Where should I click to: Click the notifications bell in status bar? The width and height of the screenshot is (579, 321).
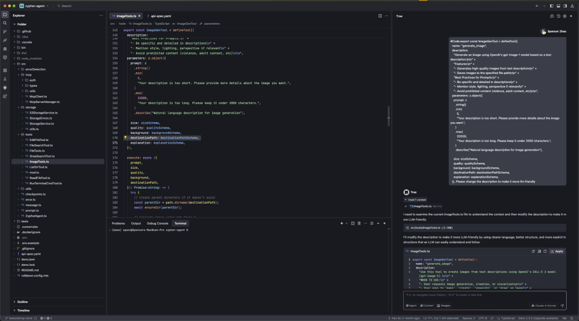pyautogui.click(x=572, y=318)
